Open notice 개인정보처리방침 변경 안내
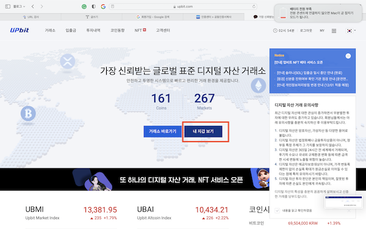The height and width of the screenshot is (229, 366). click(313, 85)
